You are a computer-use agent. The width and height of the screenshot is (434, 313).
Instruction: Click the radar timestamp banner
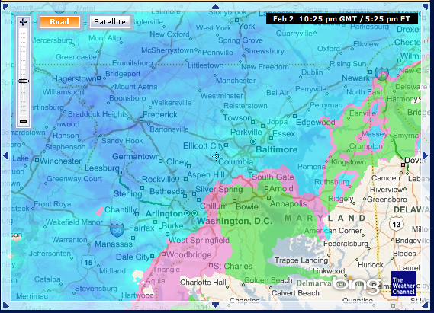coord(342,19)
